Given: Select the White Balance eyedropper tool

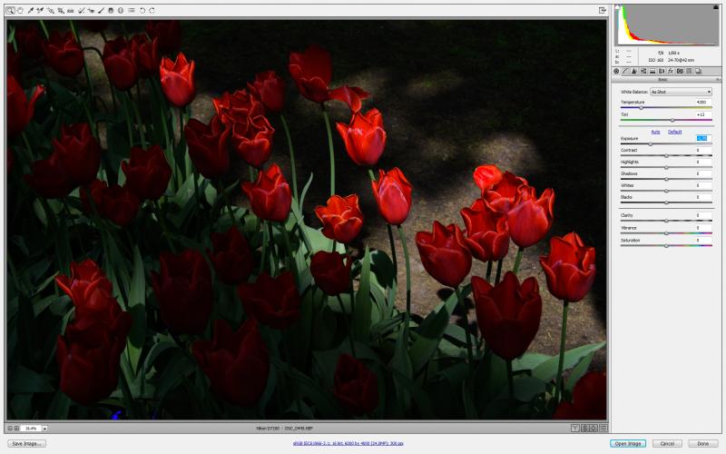Looking at the screenshot, I should pyautogui.click(x=31, y=10).
